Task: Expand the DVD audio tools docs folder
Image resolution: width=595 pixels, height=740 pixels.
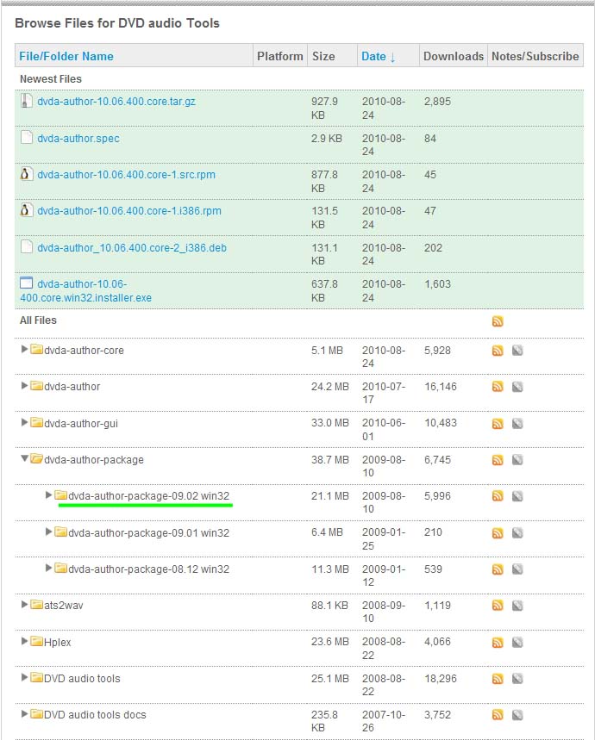Action: (x=24, y=713)
